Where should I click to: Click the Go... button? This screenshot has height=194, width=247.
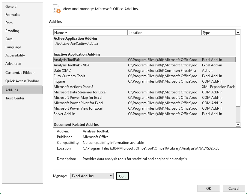point(123,176)
